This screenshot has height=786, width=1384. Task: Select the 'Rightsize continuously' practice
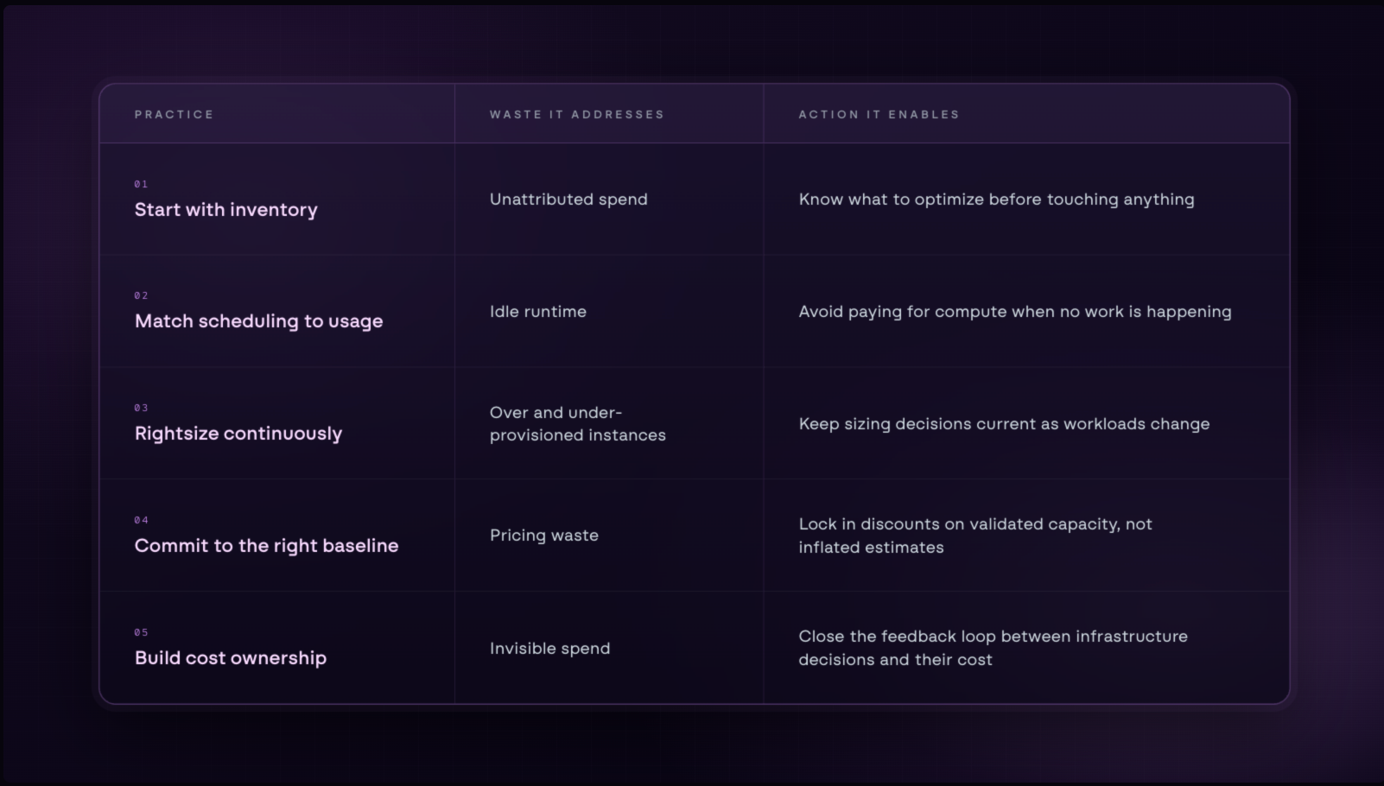click(x=238, y=434)
